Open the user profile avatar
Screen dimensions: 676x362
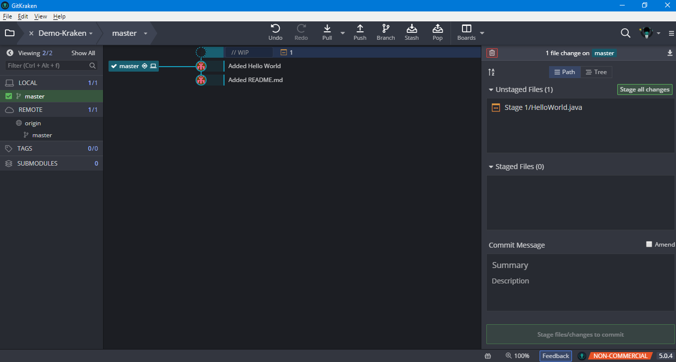point(646,33)
